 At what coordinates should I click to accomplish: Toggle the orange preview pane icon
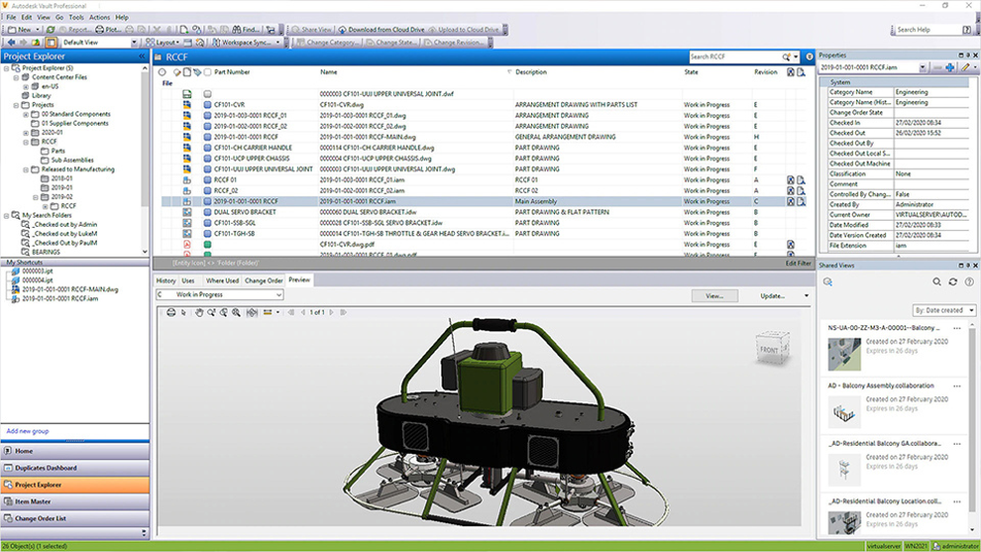click(52, 43)
